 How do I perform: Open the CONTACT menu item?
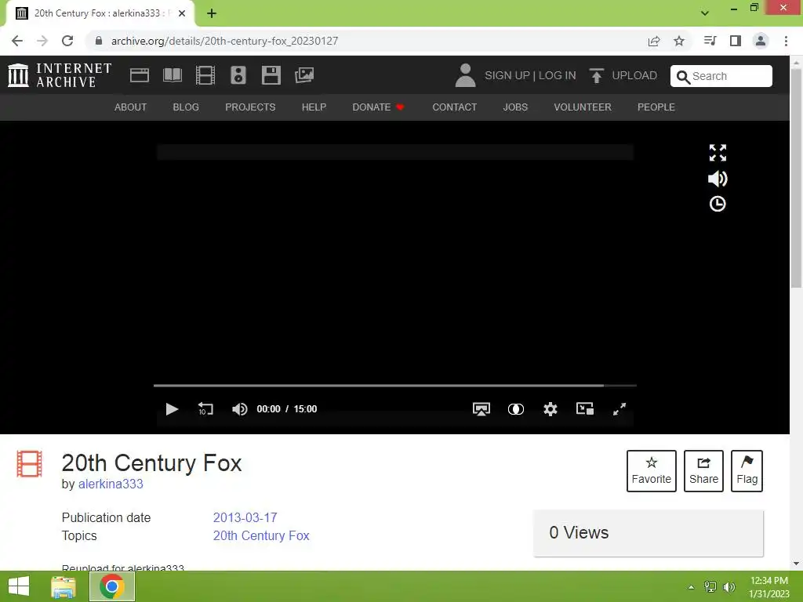454,107
